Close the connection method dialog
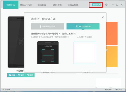126x92 pixels. (103, 17)
